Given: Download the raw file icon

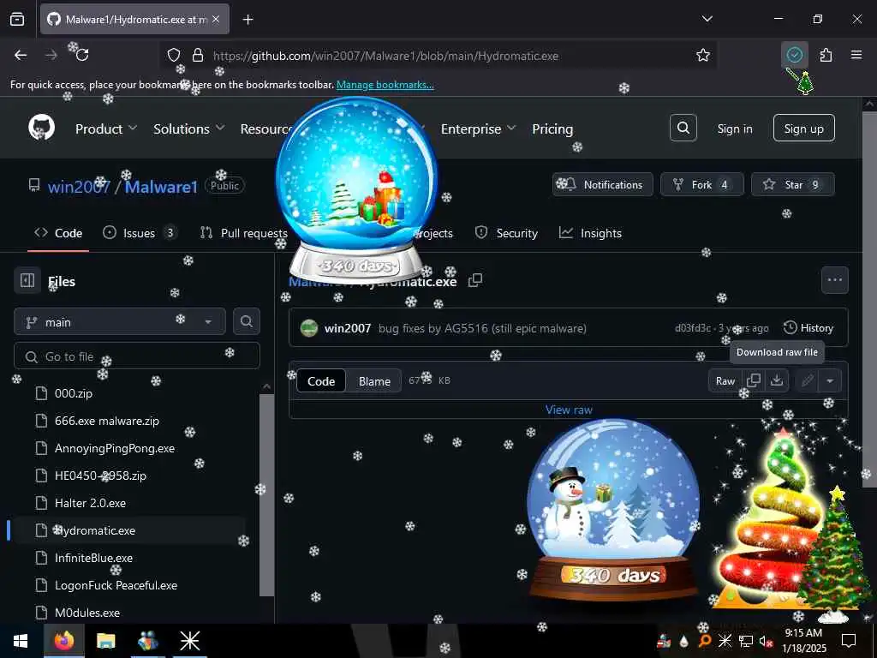Looking at the screenshot, I should coord(776,381).
